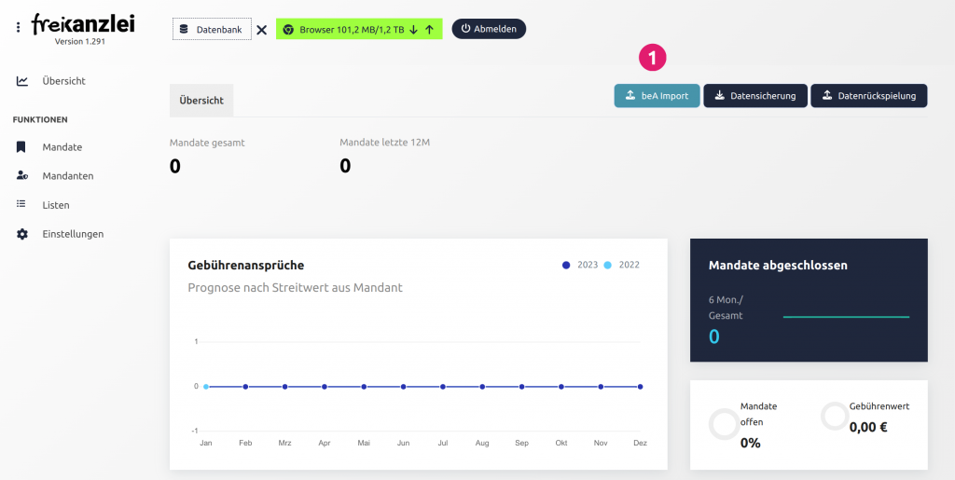The image size is (955, 480).
Task: Click the Mandate letzte 12M label
Action: (385, 143)
